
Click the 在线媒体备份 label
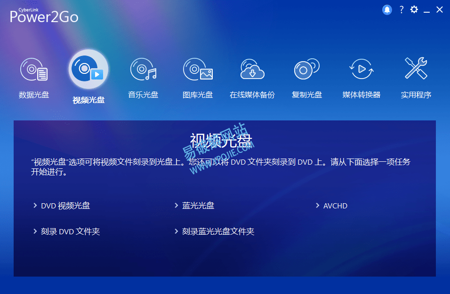(252, 95)
